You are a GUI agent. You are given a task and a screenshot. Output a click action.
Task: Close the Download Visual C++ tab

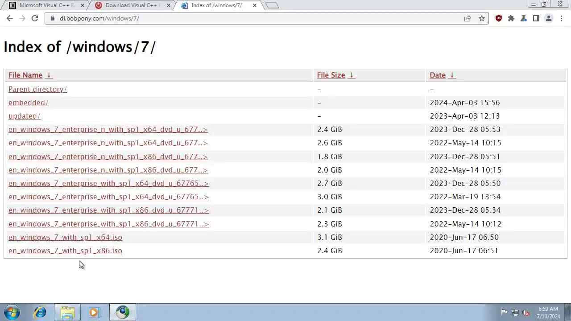click(x=168, y=5)
